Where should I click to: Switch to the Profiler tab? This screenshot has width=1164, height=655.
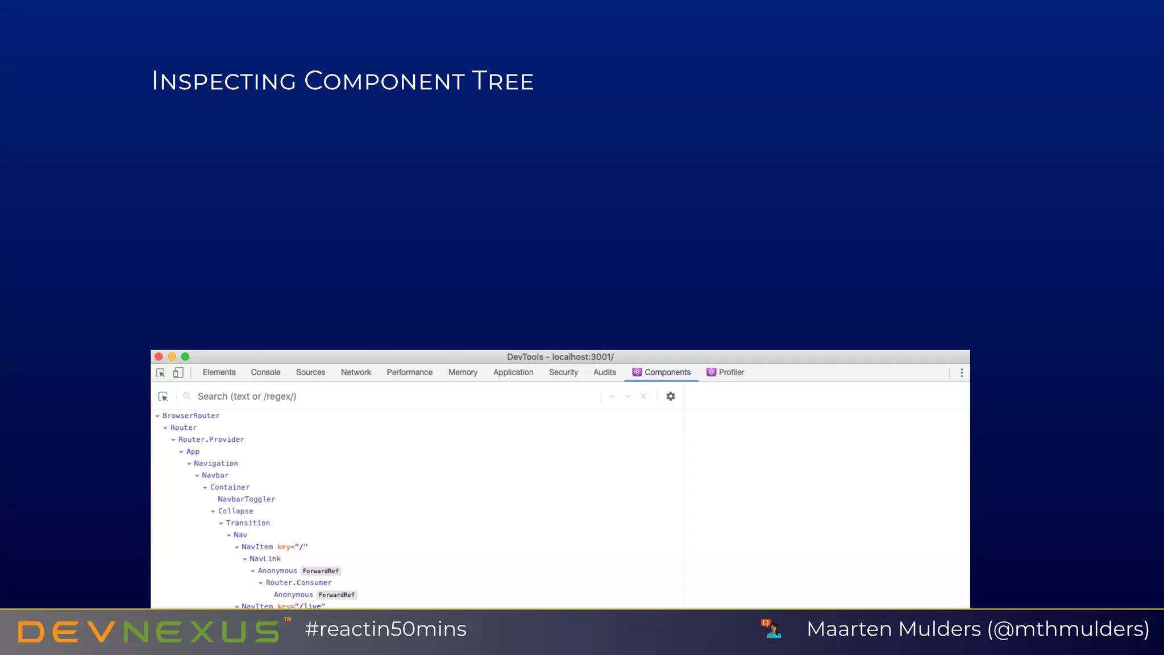tap(725, 372)
